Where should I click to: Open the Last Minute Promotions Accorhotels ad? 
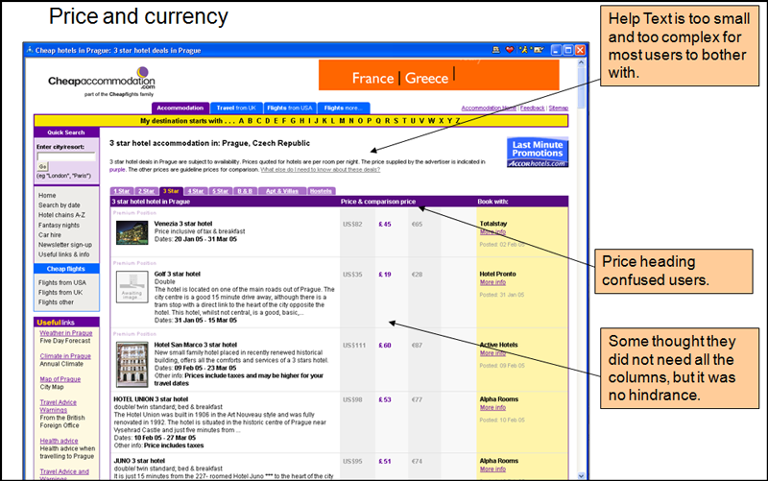click(538, 153)
